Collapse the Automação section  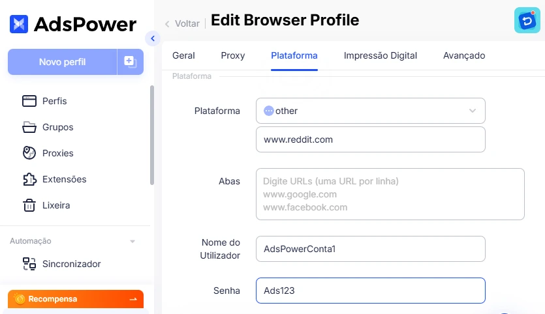point(132,241)
